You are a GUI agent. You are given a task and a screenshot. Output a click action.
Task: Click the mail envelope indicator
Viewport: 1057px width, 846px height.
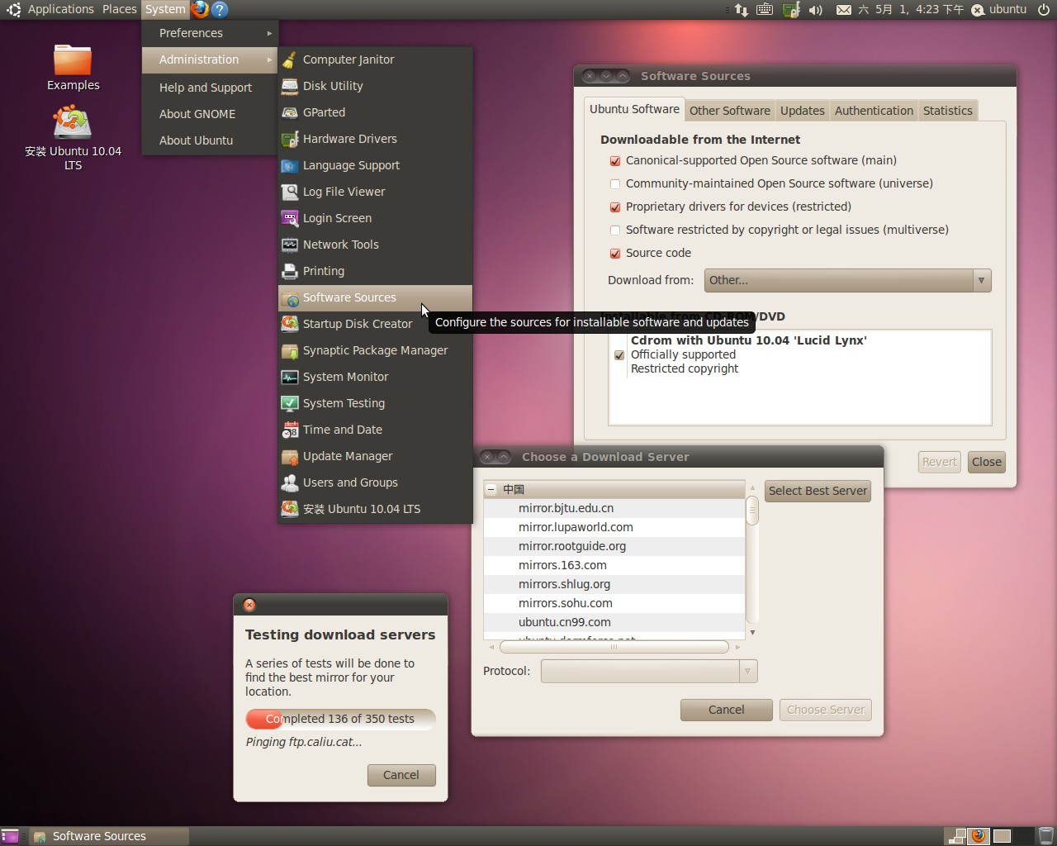[843, 10]
